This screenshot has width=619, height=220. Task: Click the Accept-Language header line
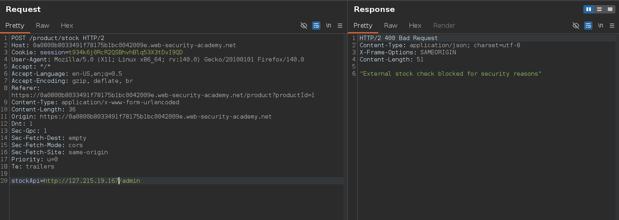click(67, 74)
